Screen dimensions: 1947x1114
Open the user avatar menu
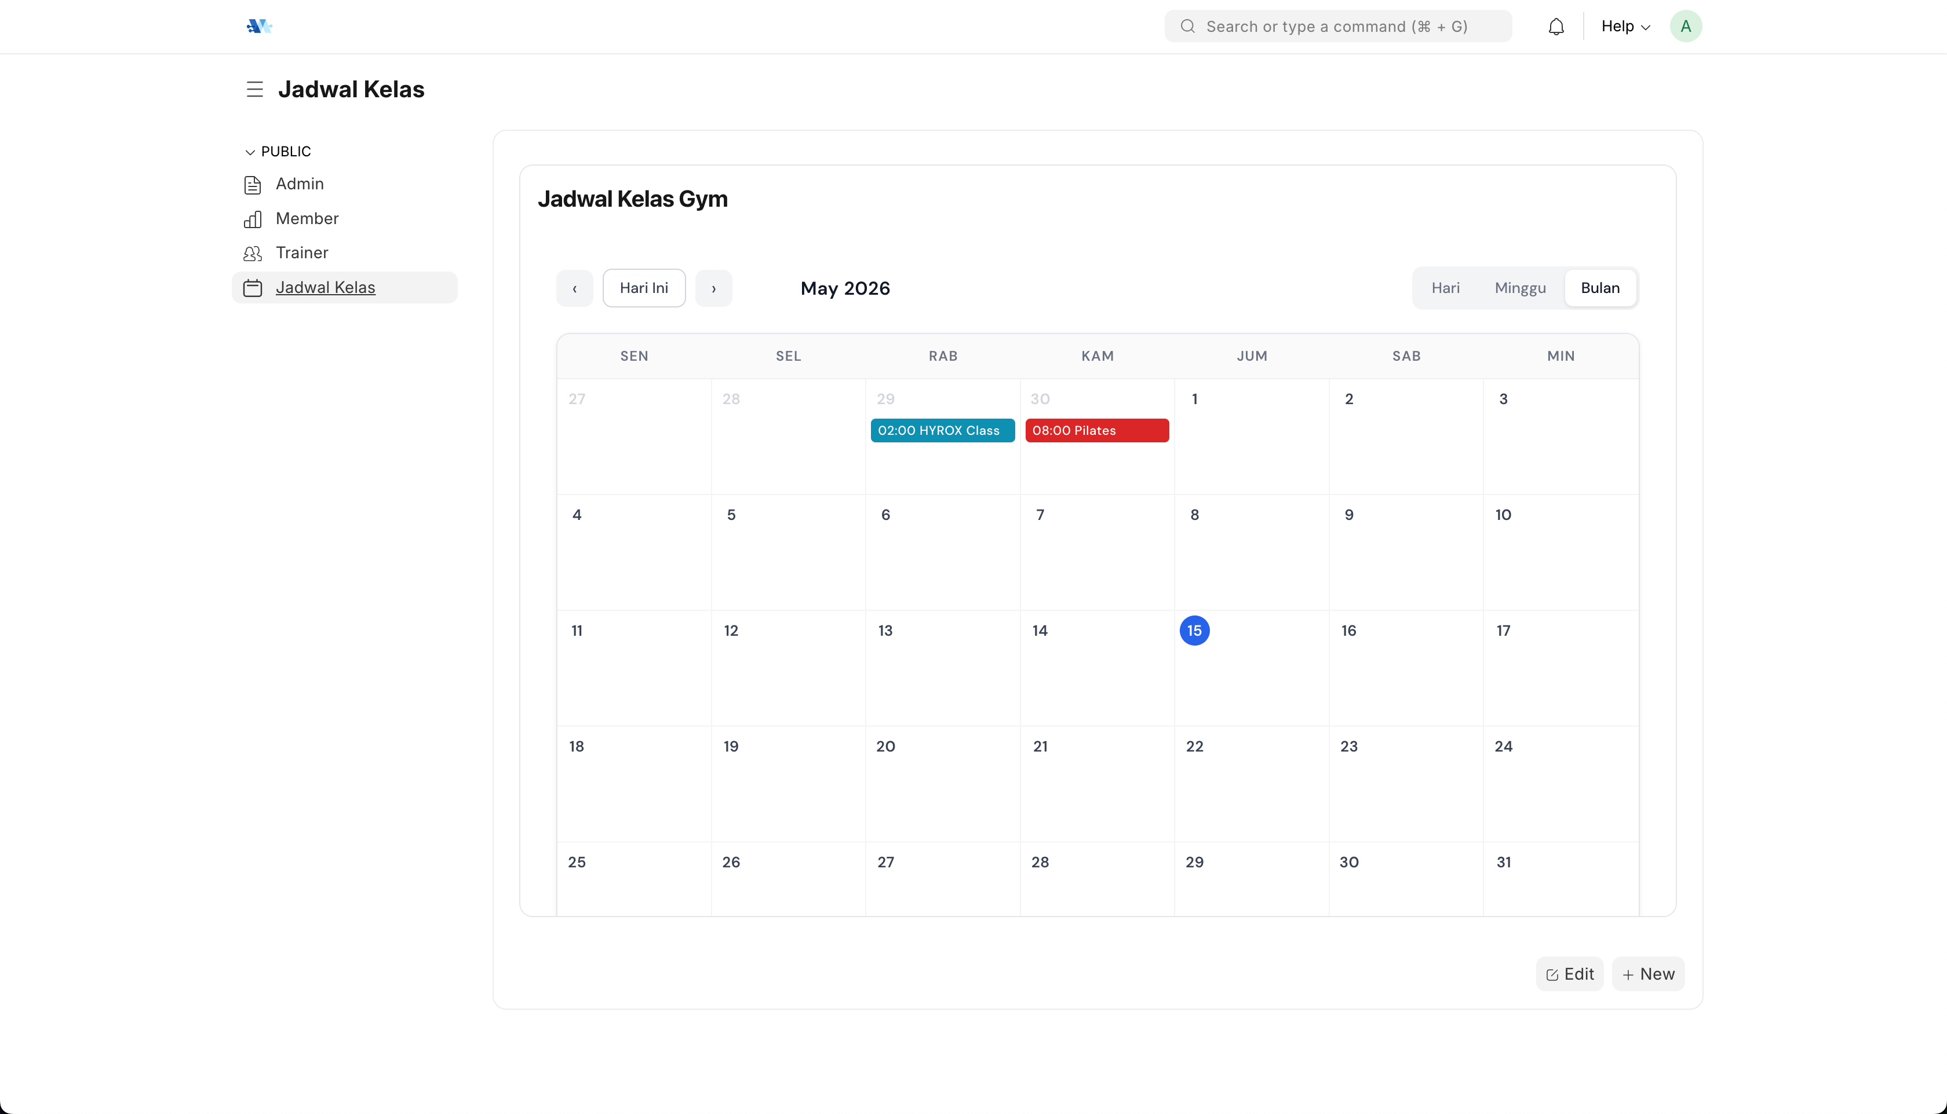pos(1685,26)
